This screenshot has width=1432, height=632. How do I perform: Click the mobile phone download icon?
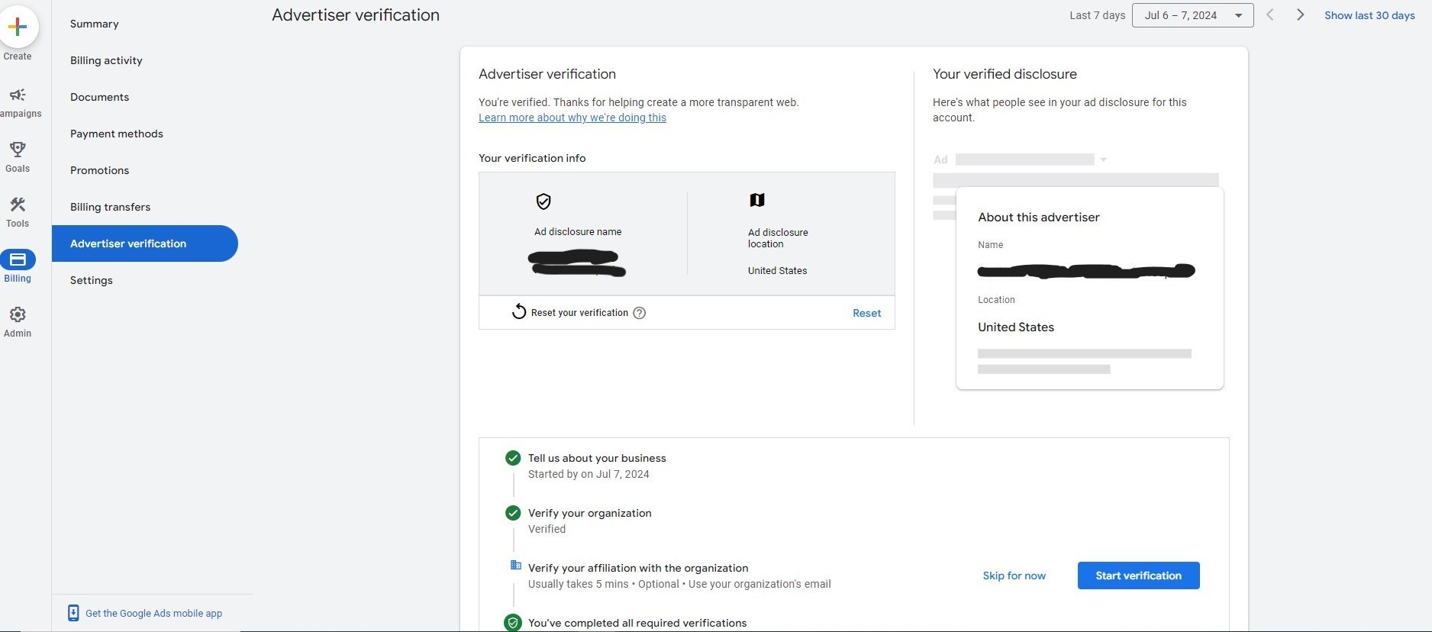pyautogui.click(x=73, y=613)
